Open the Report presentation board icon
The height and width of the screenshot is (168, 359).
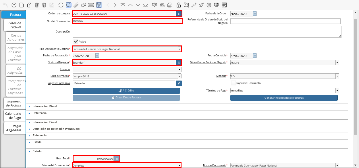(x=155, y=5)
